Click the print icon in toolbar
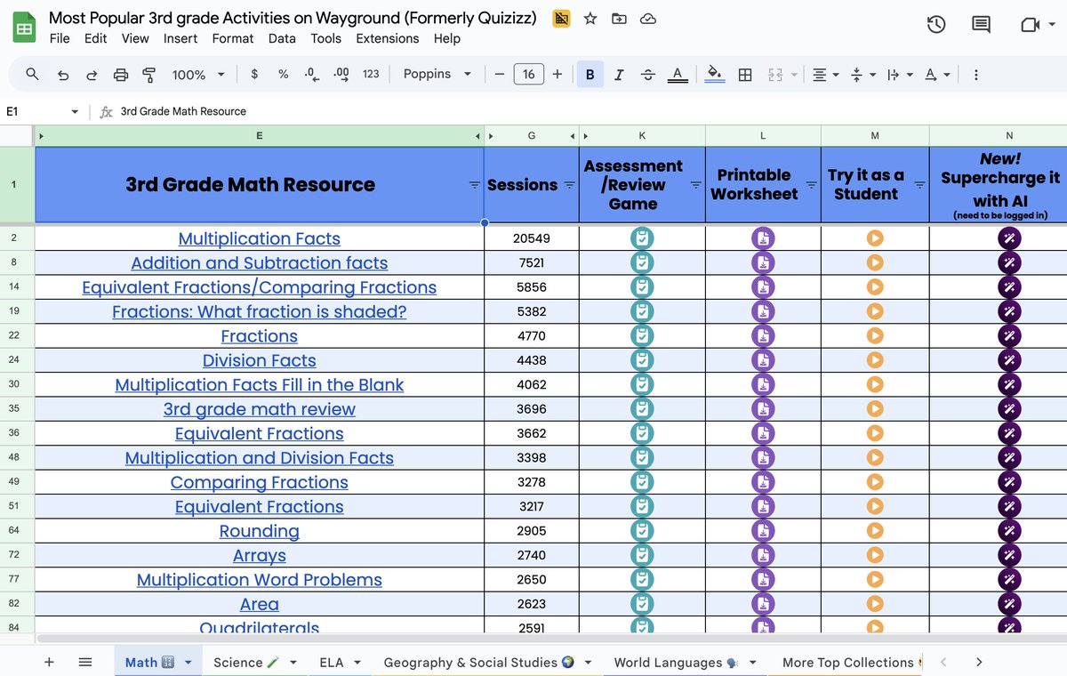 (x=121, y=75)
